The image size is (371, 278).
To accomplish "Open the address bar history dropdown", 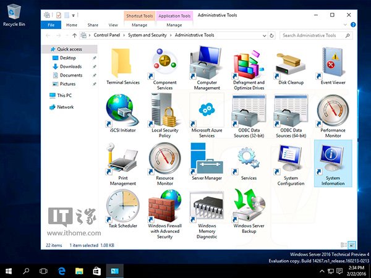I will (x=264, y=35).
